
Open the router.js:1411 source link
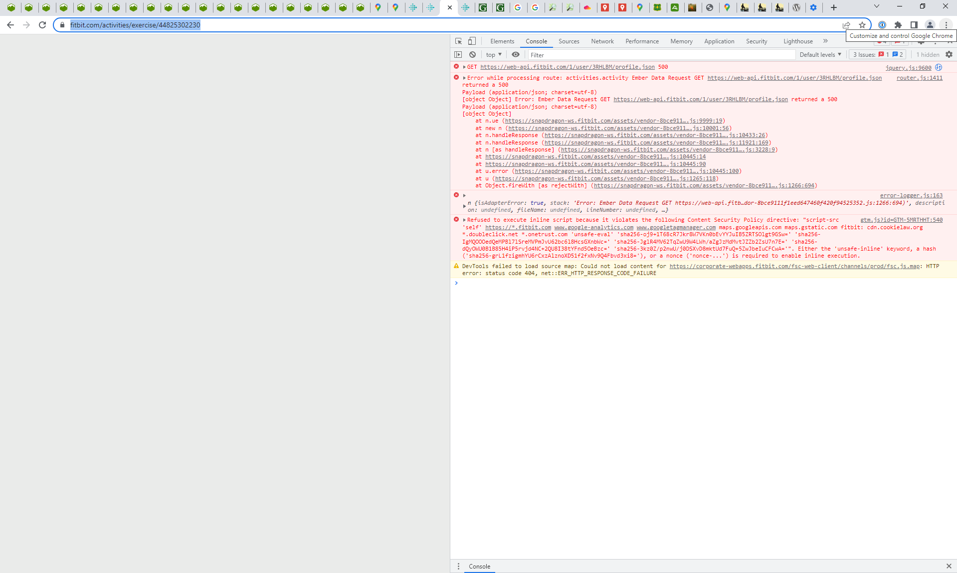click(x=919, y=78)
